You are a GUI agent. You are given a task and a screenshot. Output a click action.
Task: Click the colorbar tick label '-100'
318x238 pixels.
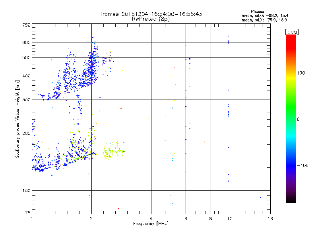(302, 165)
